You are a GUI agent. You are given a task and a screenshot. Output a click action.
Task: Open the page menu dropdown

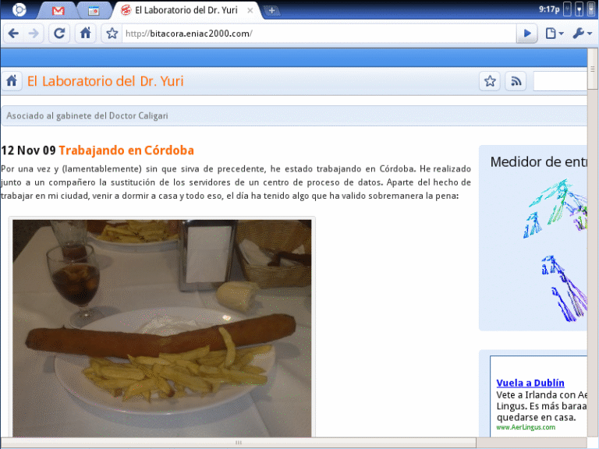(x=554, y=34)
